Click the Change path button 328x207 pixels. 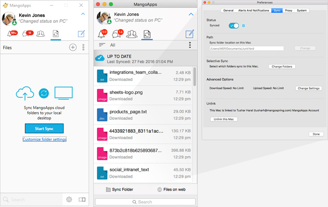[305, 48]
